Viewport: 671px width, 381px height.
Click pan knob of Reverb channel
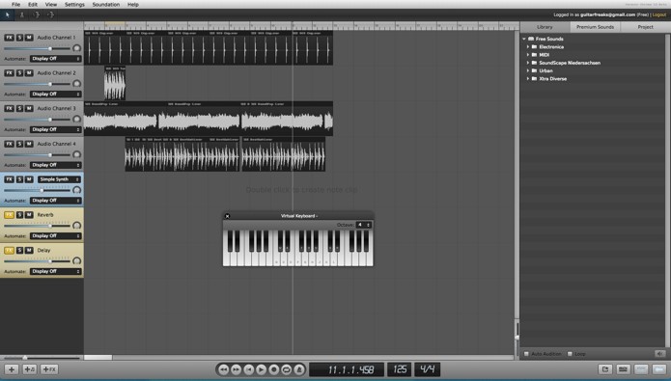click(76, 226)
